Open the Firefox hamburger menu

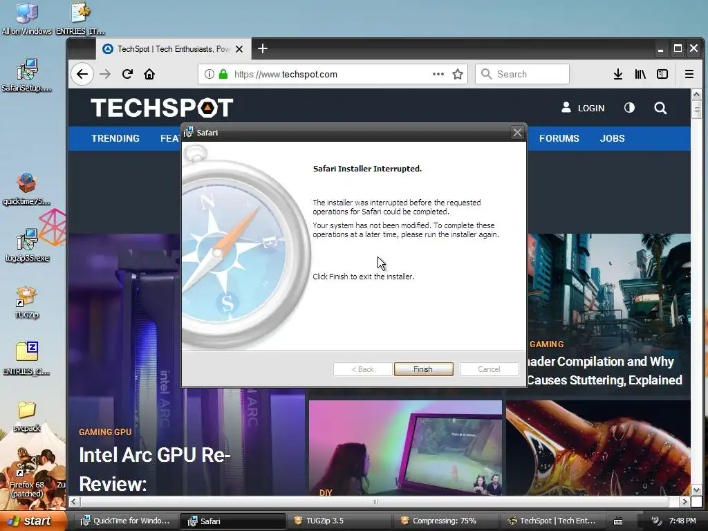(689, 74)
